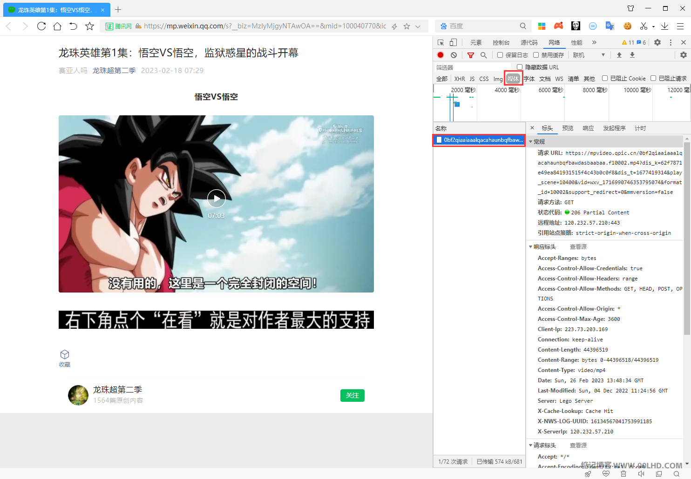Click the browser reload page icon
691x479 pixels.
coord(41,26)
